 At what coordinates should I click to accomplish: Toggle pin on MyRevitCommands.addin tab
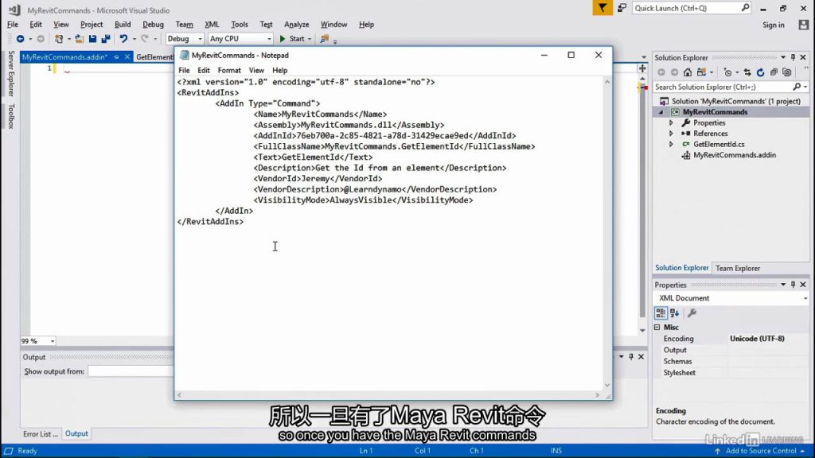pos(116,57)
